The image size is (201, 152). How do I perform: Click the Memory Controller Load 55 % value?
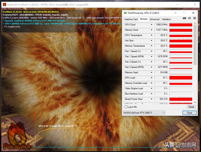click(x=161, y=83)
